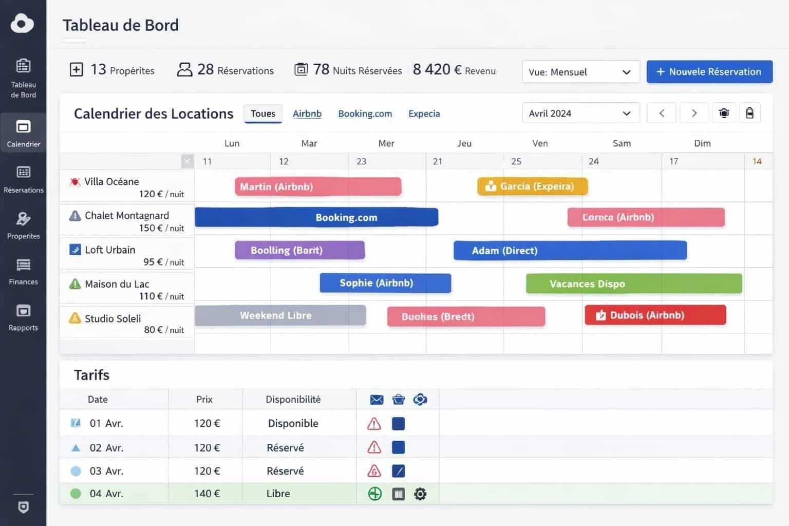
Task: Select the green Vacances Dispo bar
Action: point(634,284)
